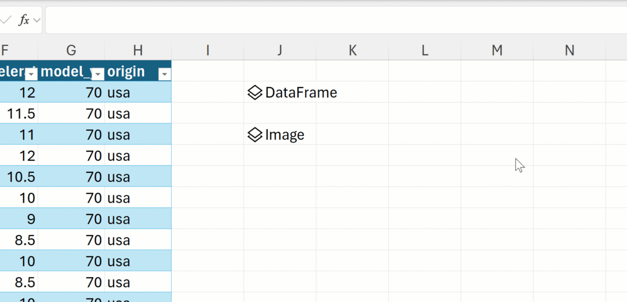The image size is (627, 302).
Task: Select column N header
Action: click(x=569, y=50)
